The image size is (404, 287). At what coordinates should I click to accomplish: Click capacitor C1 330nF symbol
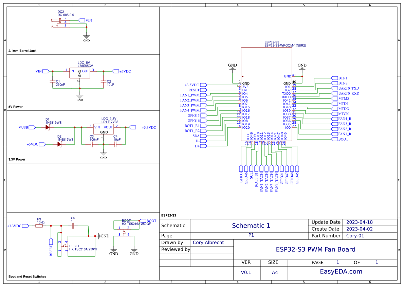(x=53, y=82)
